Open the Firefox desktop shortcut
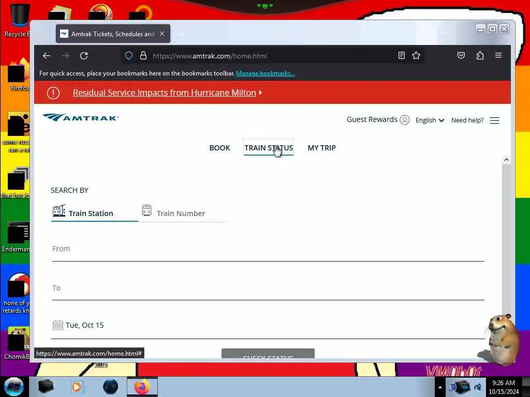Image resolution: width=530 pixels, height=397 pixels. [19, 74]
